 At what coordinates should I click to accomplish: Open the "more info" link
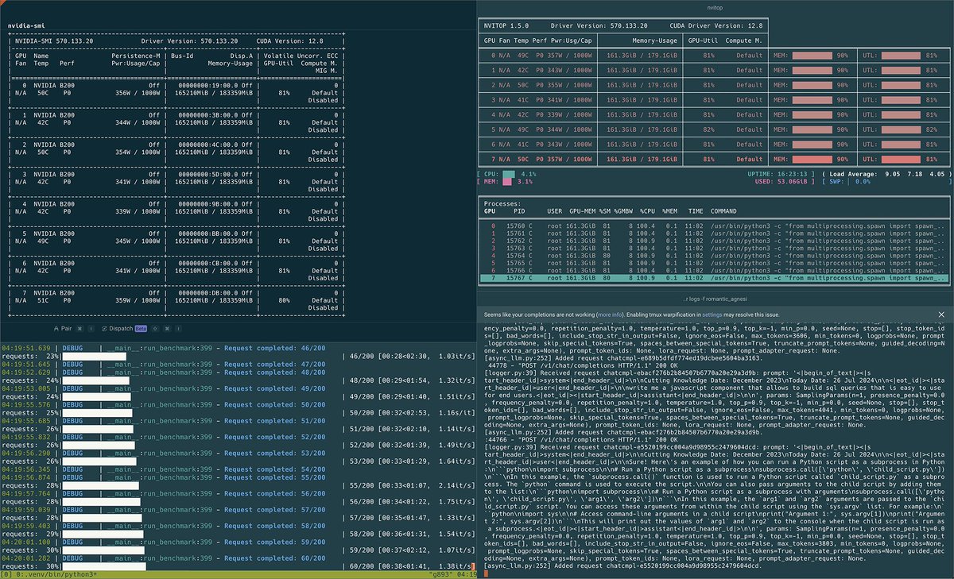[x=609, y=313]
